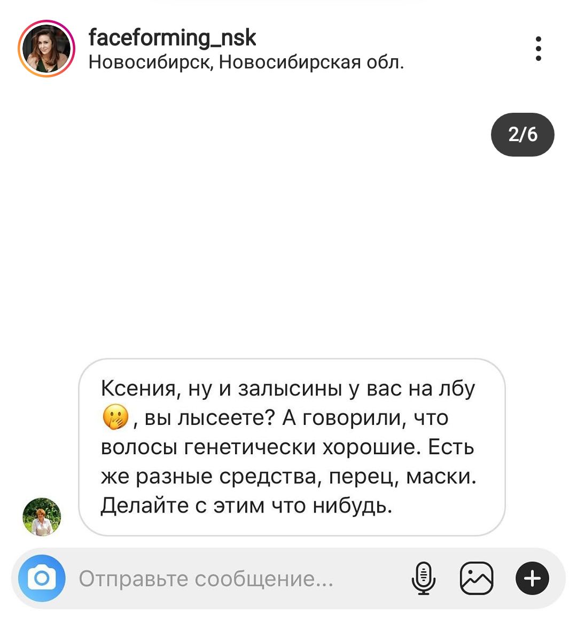The height and width of the screenshot is (644, 577).
Task: Open the photo gallery picker icon
Action: point(477,578)
